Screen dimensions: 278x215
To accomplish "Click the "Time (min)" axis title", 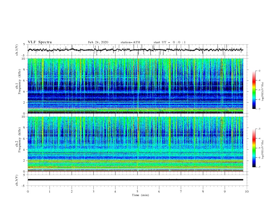I will 140,195.
